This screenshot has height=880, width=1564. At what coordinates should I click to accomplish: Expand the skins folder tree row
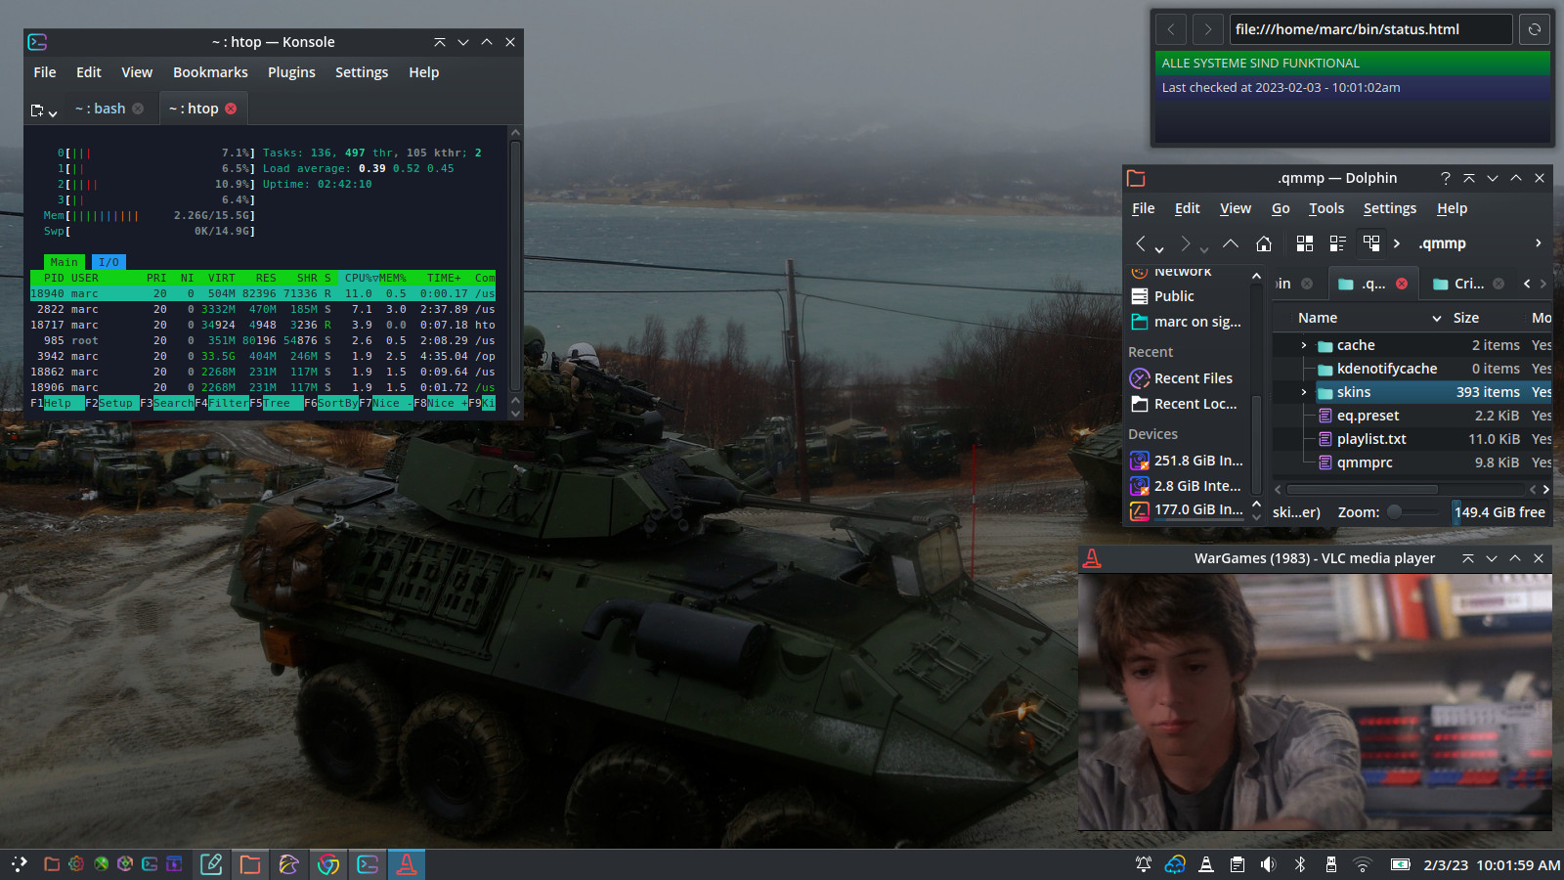1304,392
